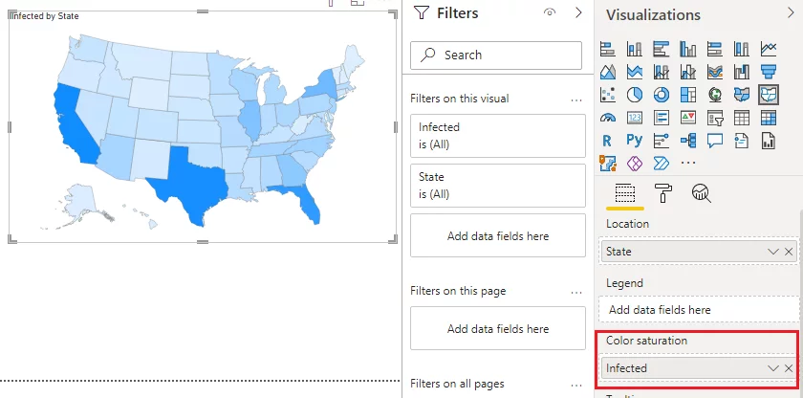Select the gauge visualization icon
The height and width of the screenshot is (398, 803).
click(607, 118)
